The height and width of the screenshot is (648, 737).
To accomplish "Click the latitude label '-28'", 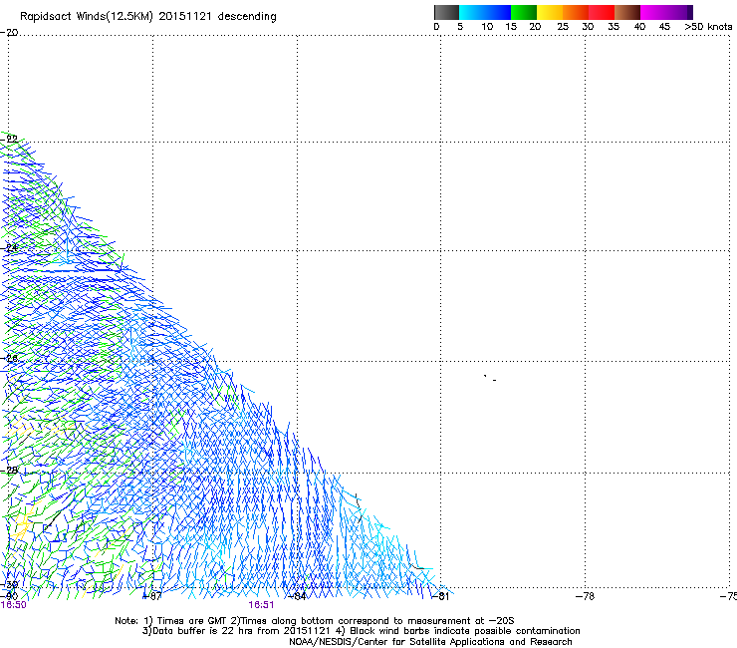I will [x=9, y=471].
